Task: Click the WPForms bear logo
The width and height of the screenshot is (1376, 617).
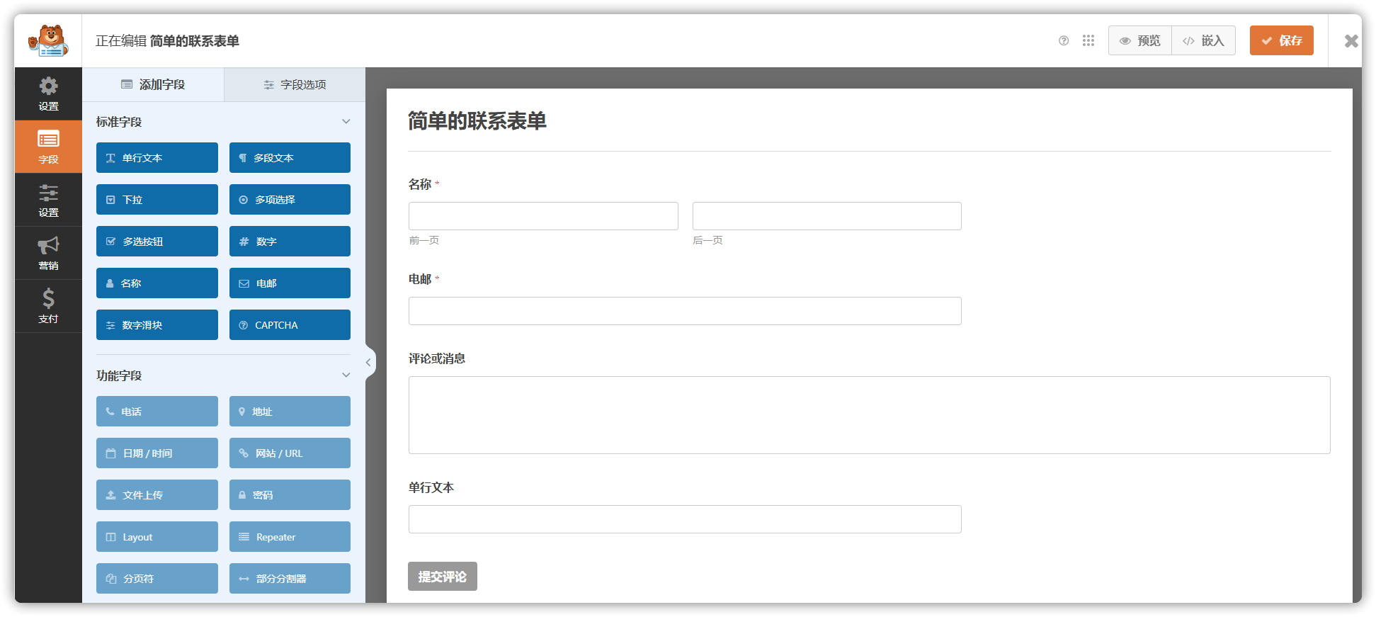Action: click(48, 40)
